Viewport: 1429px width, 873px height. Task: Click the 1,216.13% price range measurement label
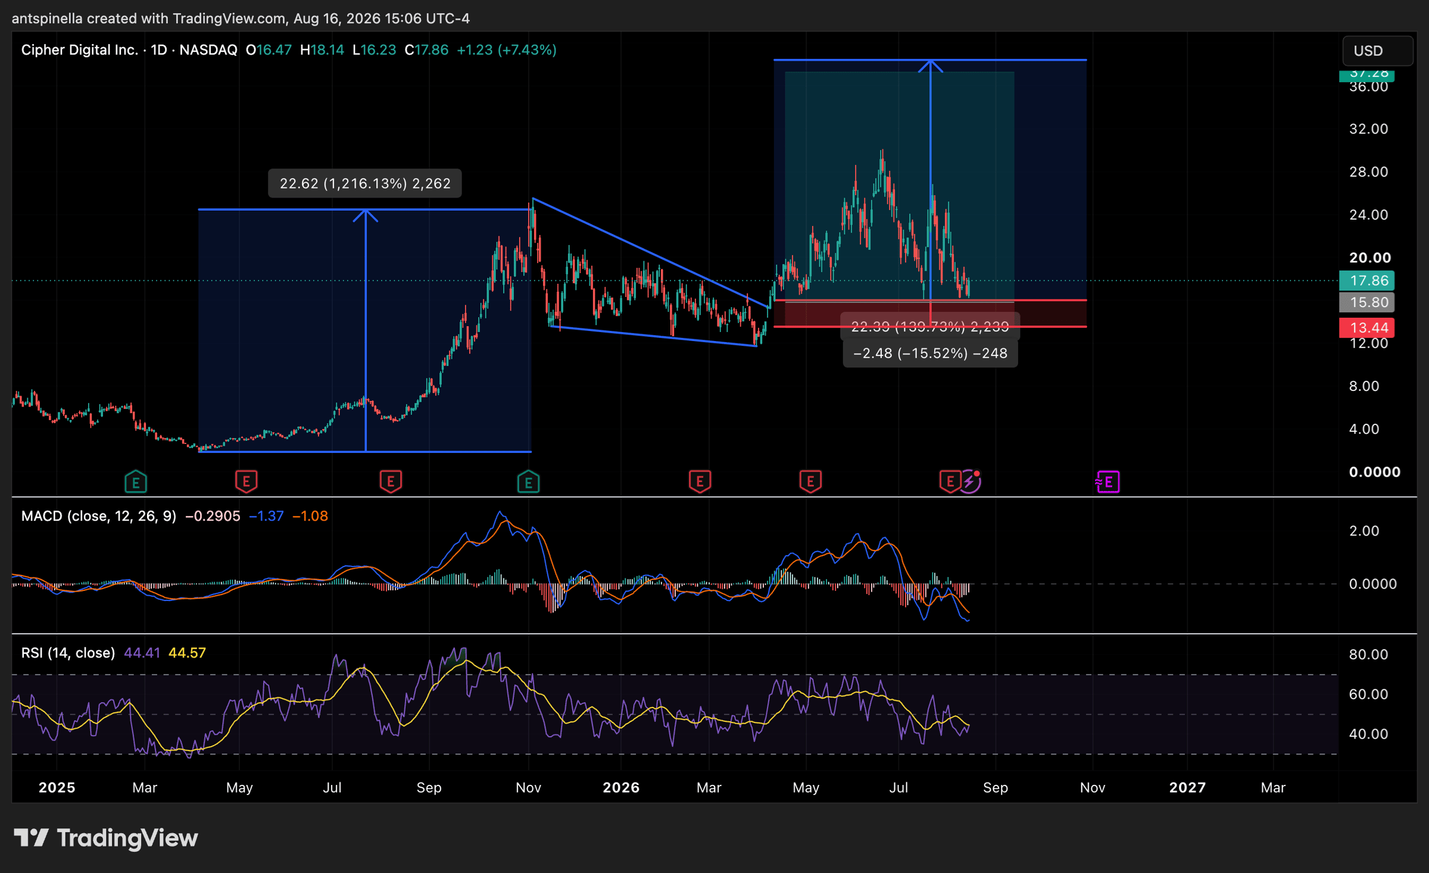364,183
